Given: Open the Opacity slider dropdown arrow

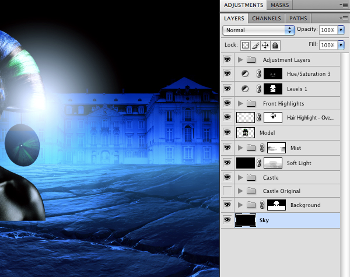Looking at the screenshot, I should click(x=341, y=30).
